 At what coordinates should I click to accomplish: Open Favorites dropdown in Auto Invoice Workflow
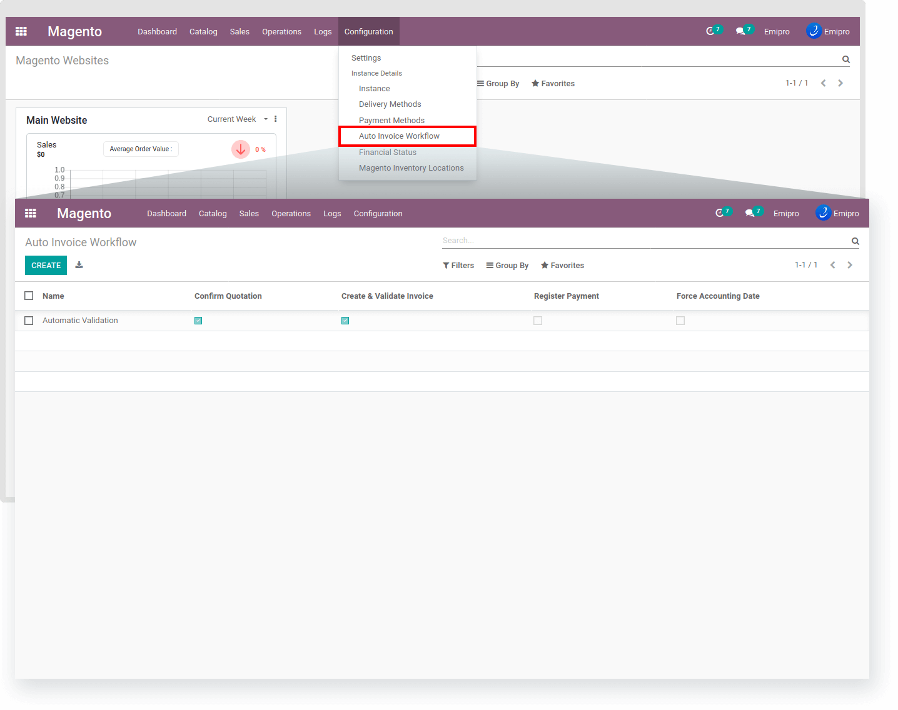(x=562, y=266)
